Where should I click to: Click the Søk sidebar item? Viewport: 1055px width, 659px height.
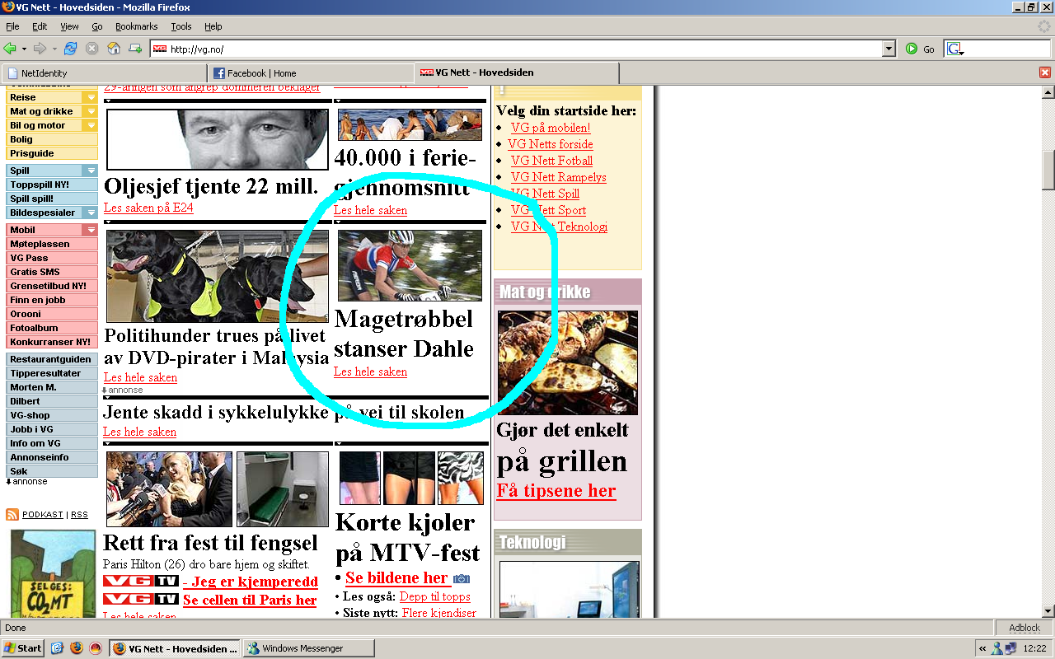(52, 471)
